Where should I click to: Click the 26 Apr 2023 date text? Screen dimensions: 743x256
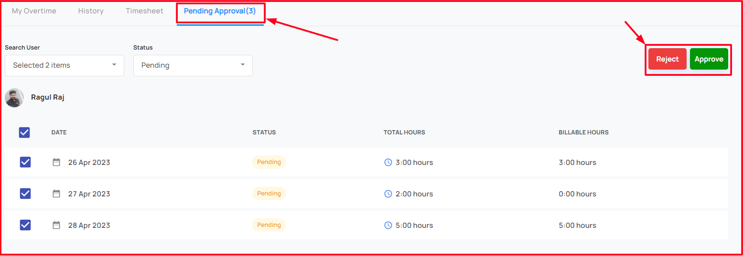click(x=89, y=163)
